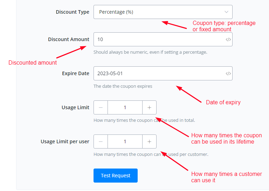The height and width of the screenshot is (191, 269).
Task: Focus the Usage Limit per user value
Action: (125, 141)
